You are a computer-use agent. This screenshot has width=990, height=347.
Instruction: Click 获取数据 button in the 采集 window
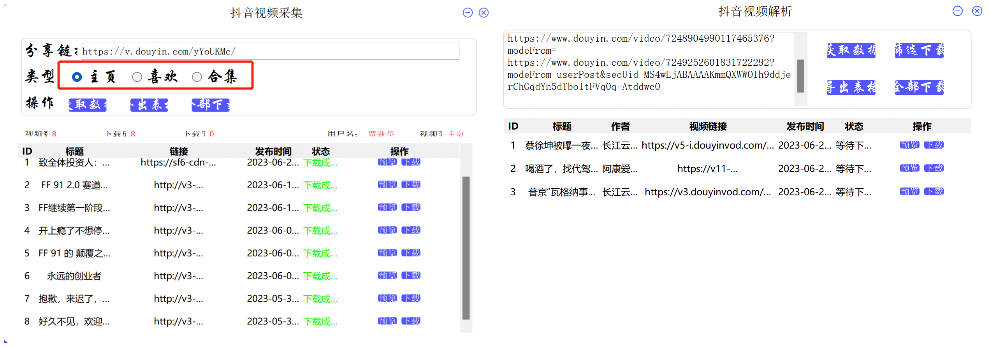click(x=88, y=105)
